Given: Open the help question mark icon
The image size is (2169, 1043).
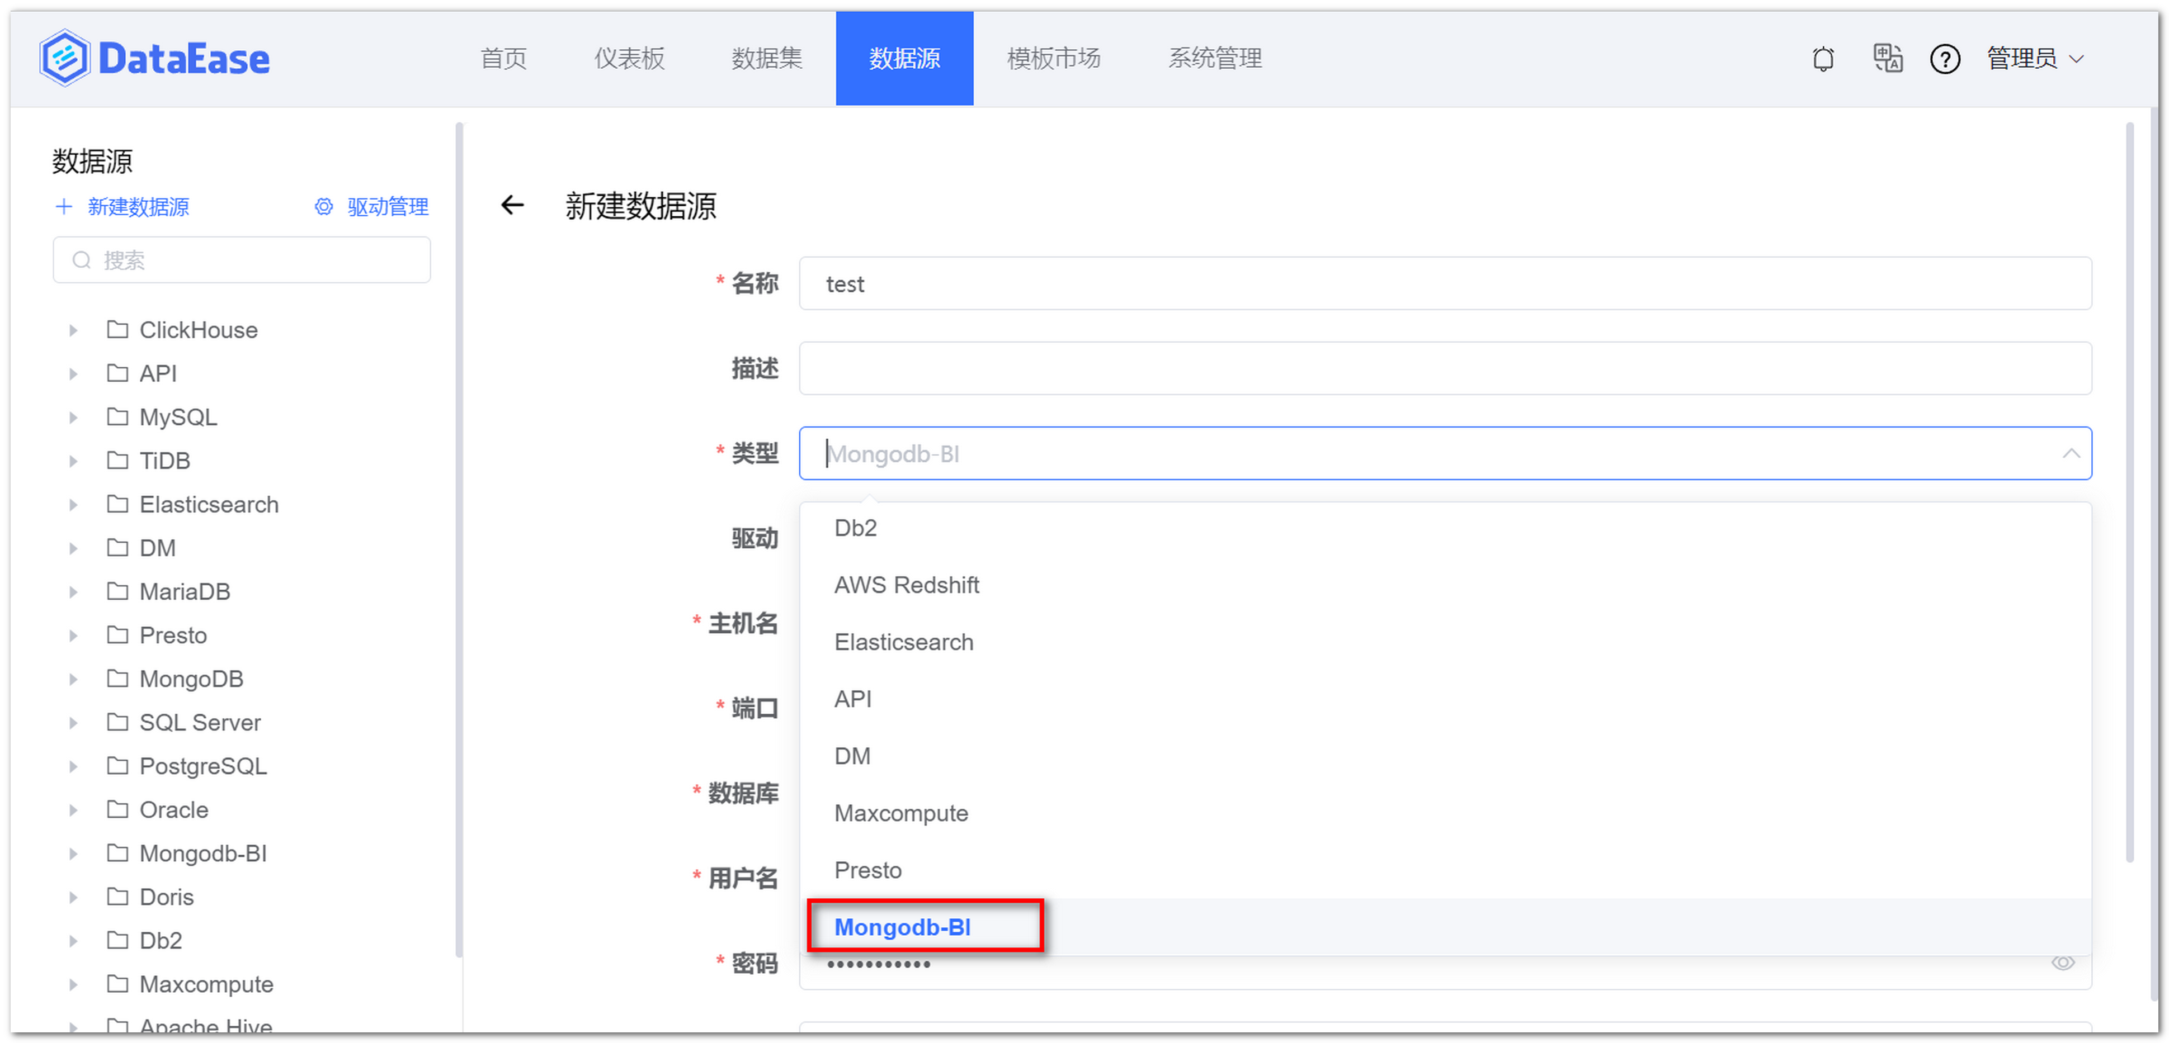Looking at the screenshot, I should (1944, 59).
